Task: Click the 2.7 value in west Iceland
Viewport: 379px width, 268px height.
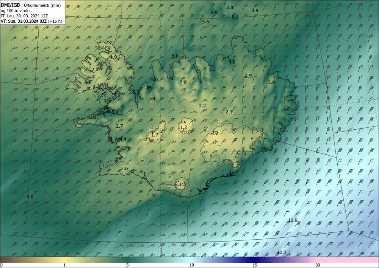Action: point(119,126)
